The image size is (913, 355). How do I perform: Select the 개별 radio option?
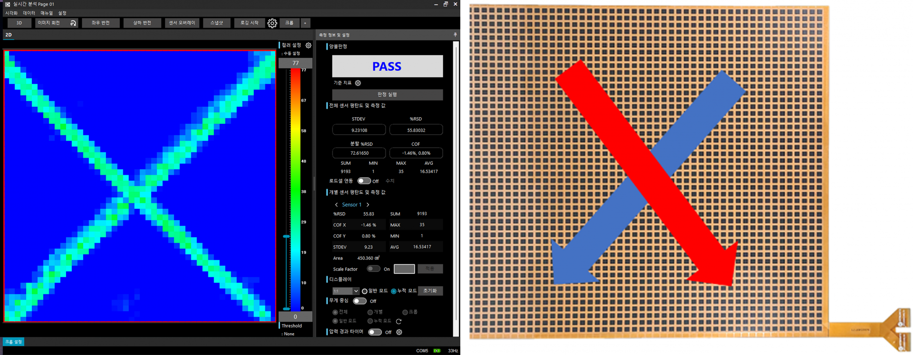click(x=370, y=312)
